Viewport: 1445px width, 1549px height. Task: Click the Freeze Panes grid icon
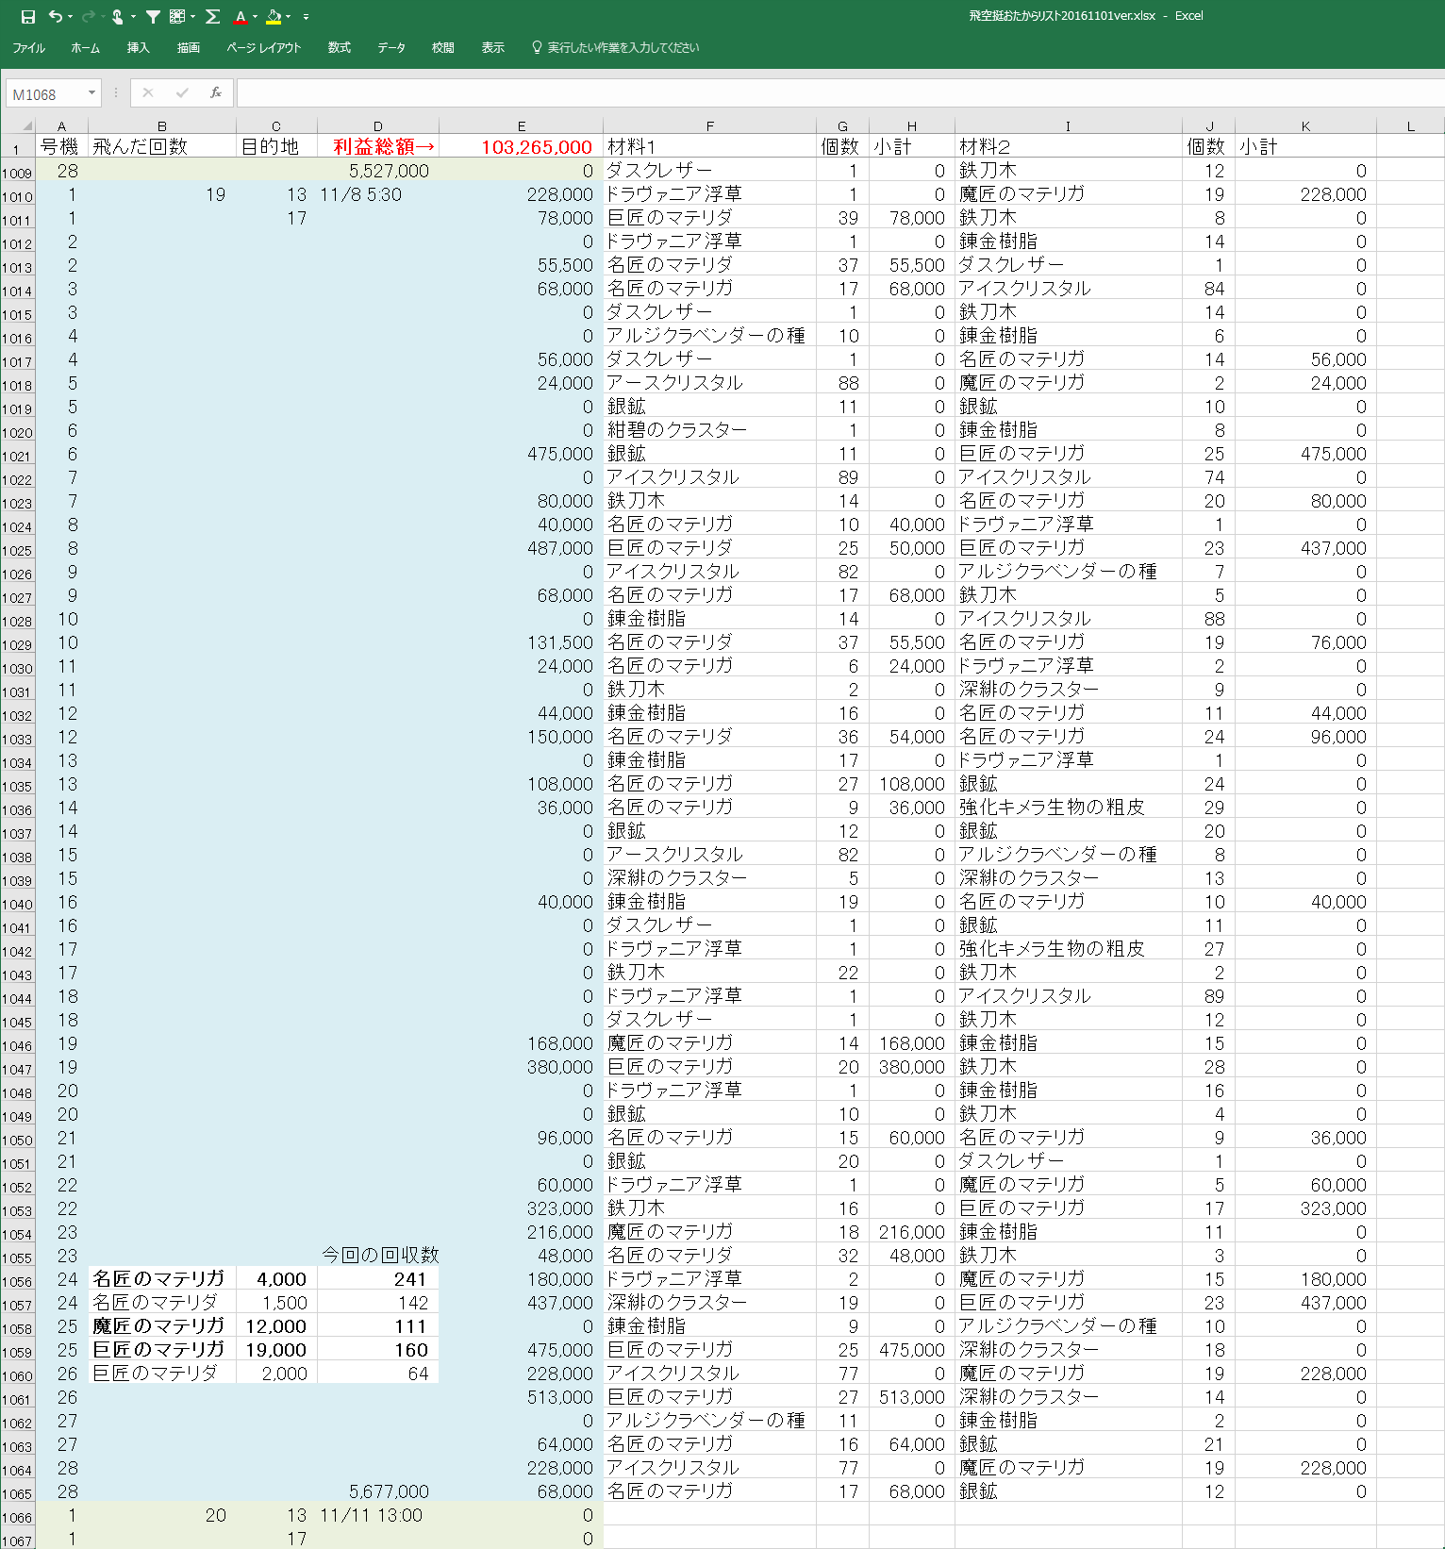[x=177, y=17]
